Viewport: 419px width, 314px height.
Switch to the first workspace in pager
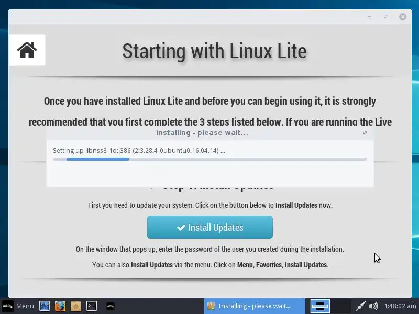point(320,306)
